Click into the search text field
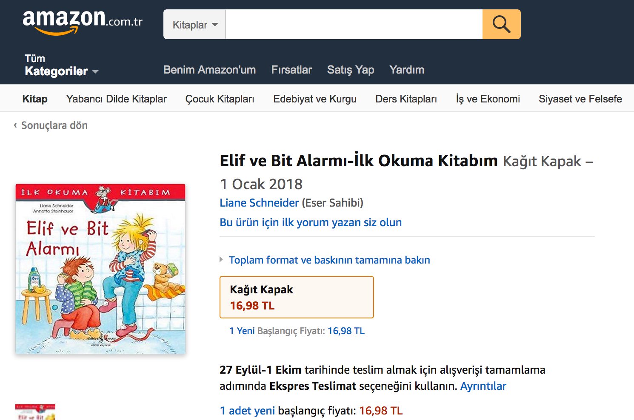The width and height of the screenshot is (634, 420). point(354,24)
